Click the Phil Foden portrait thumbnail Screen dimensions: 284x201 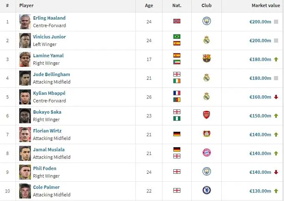25,172
